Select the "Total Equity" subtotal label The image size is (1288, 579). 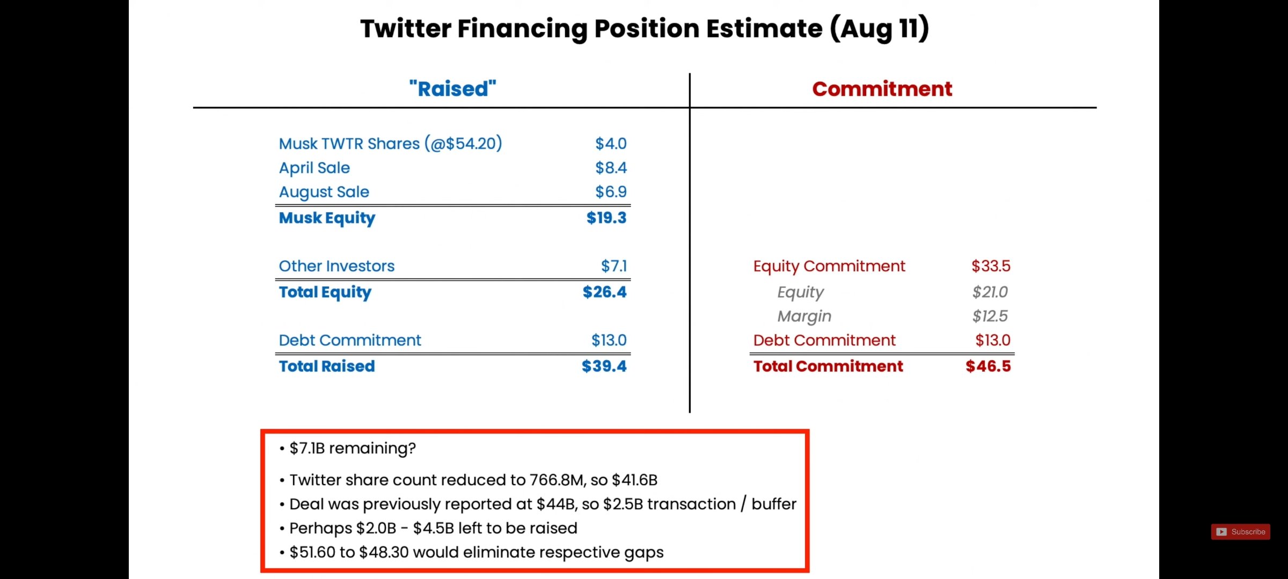(x=325, y=292)
